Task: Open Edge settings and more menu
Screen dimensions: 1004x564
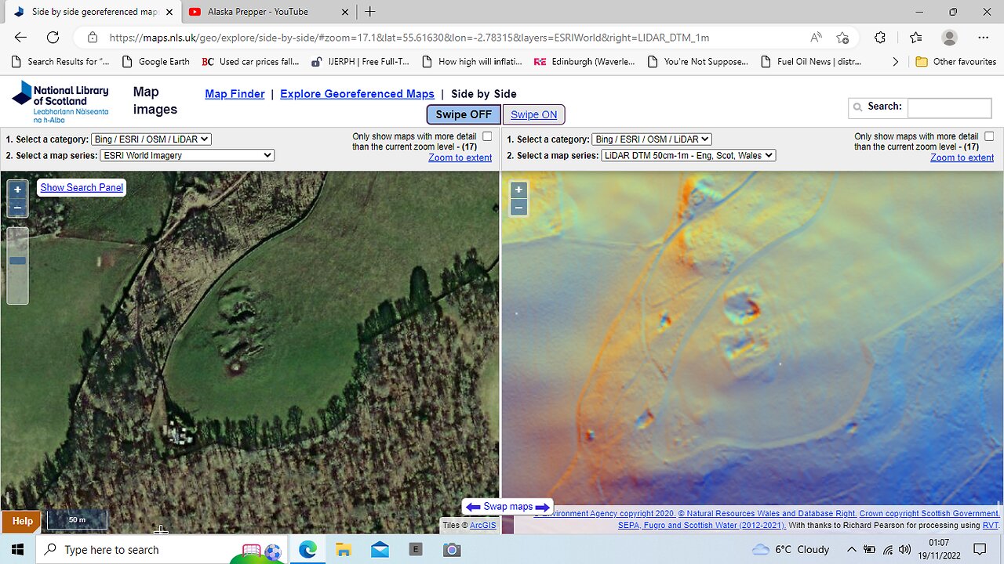Action: pos(984,38)
